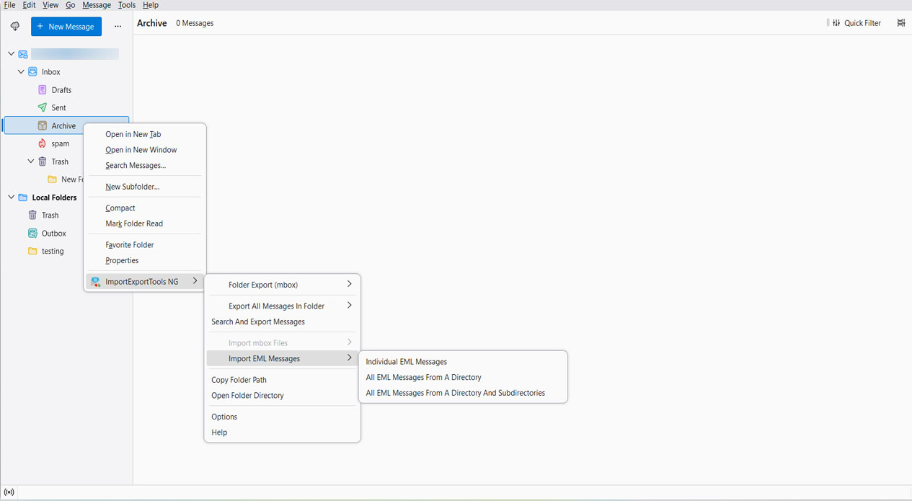This screenshot has height=501, width=912.
Task: Toggle Mark Folder Read on Archive
Action: 134,223
